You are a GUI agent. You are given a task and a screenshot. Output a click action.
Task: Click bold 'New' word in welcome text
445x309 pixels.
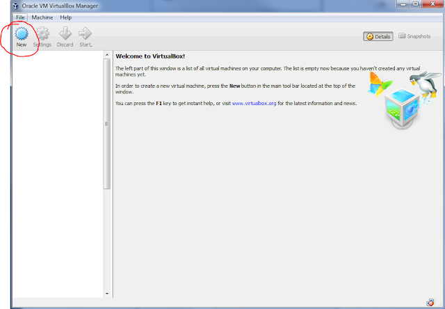pyautogui.click(x=235, y=86)
